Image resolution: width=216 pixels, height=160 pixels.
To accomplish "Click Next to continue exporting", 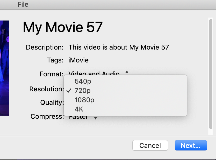I will point(191,145).
